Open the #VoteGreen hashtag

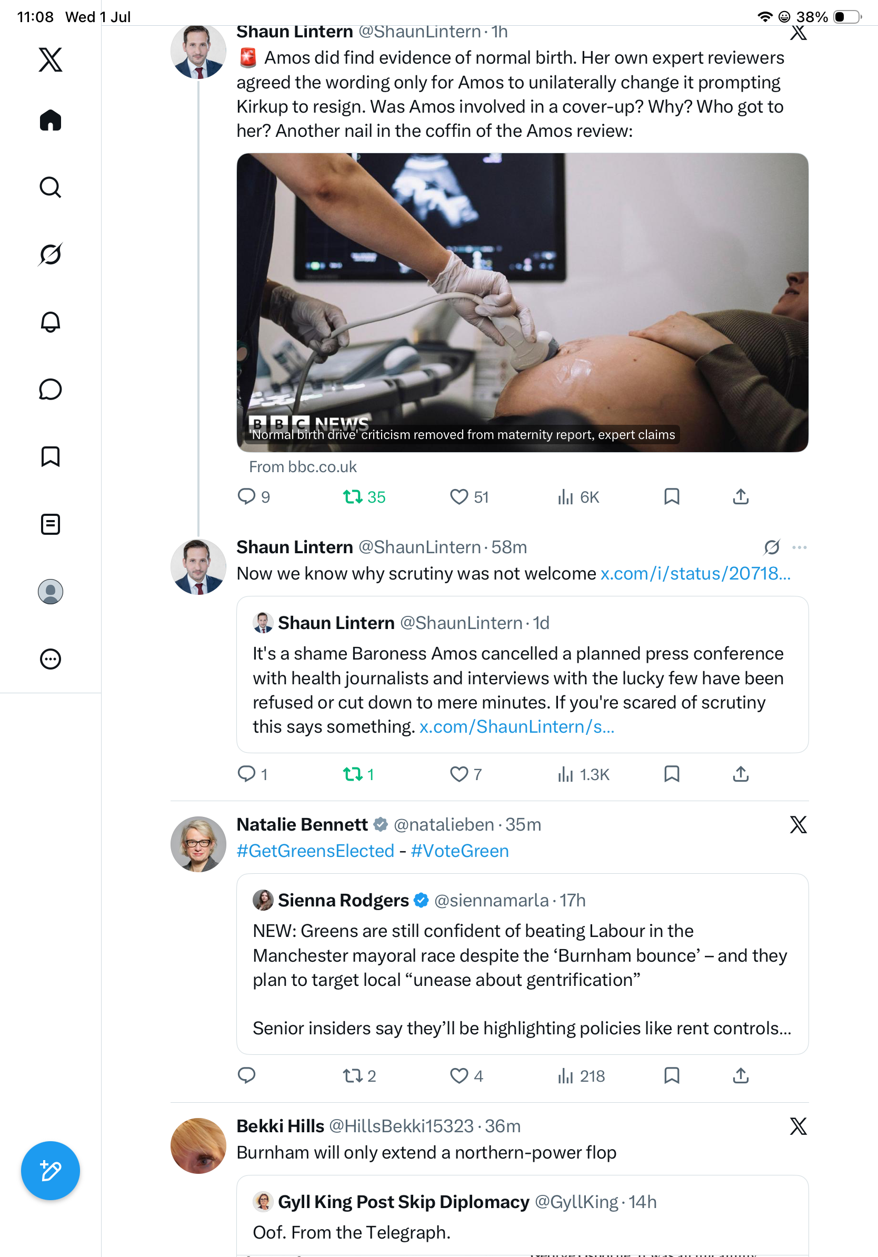pos(460,851)
